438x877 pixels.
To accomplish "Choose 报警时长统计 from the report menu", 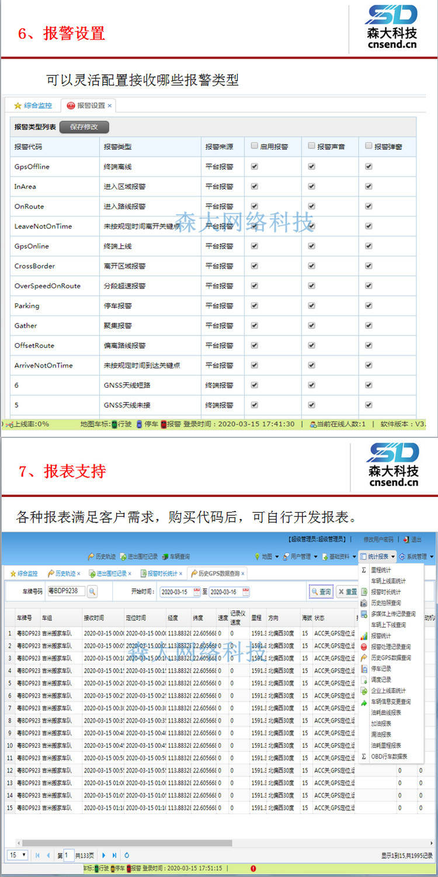I will click(x=385, y=592).
